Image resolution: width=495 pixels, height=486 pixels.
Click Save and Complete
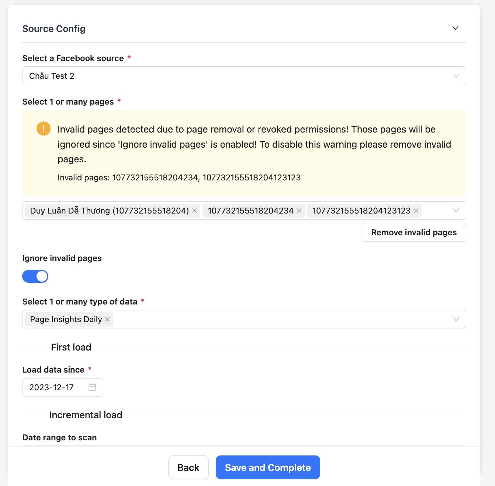(268, 467)
